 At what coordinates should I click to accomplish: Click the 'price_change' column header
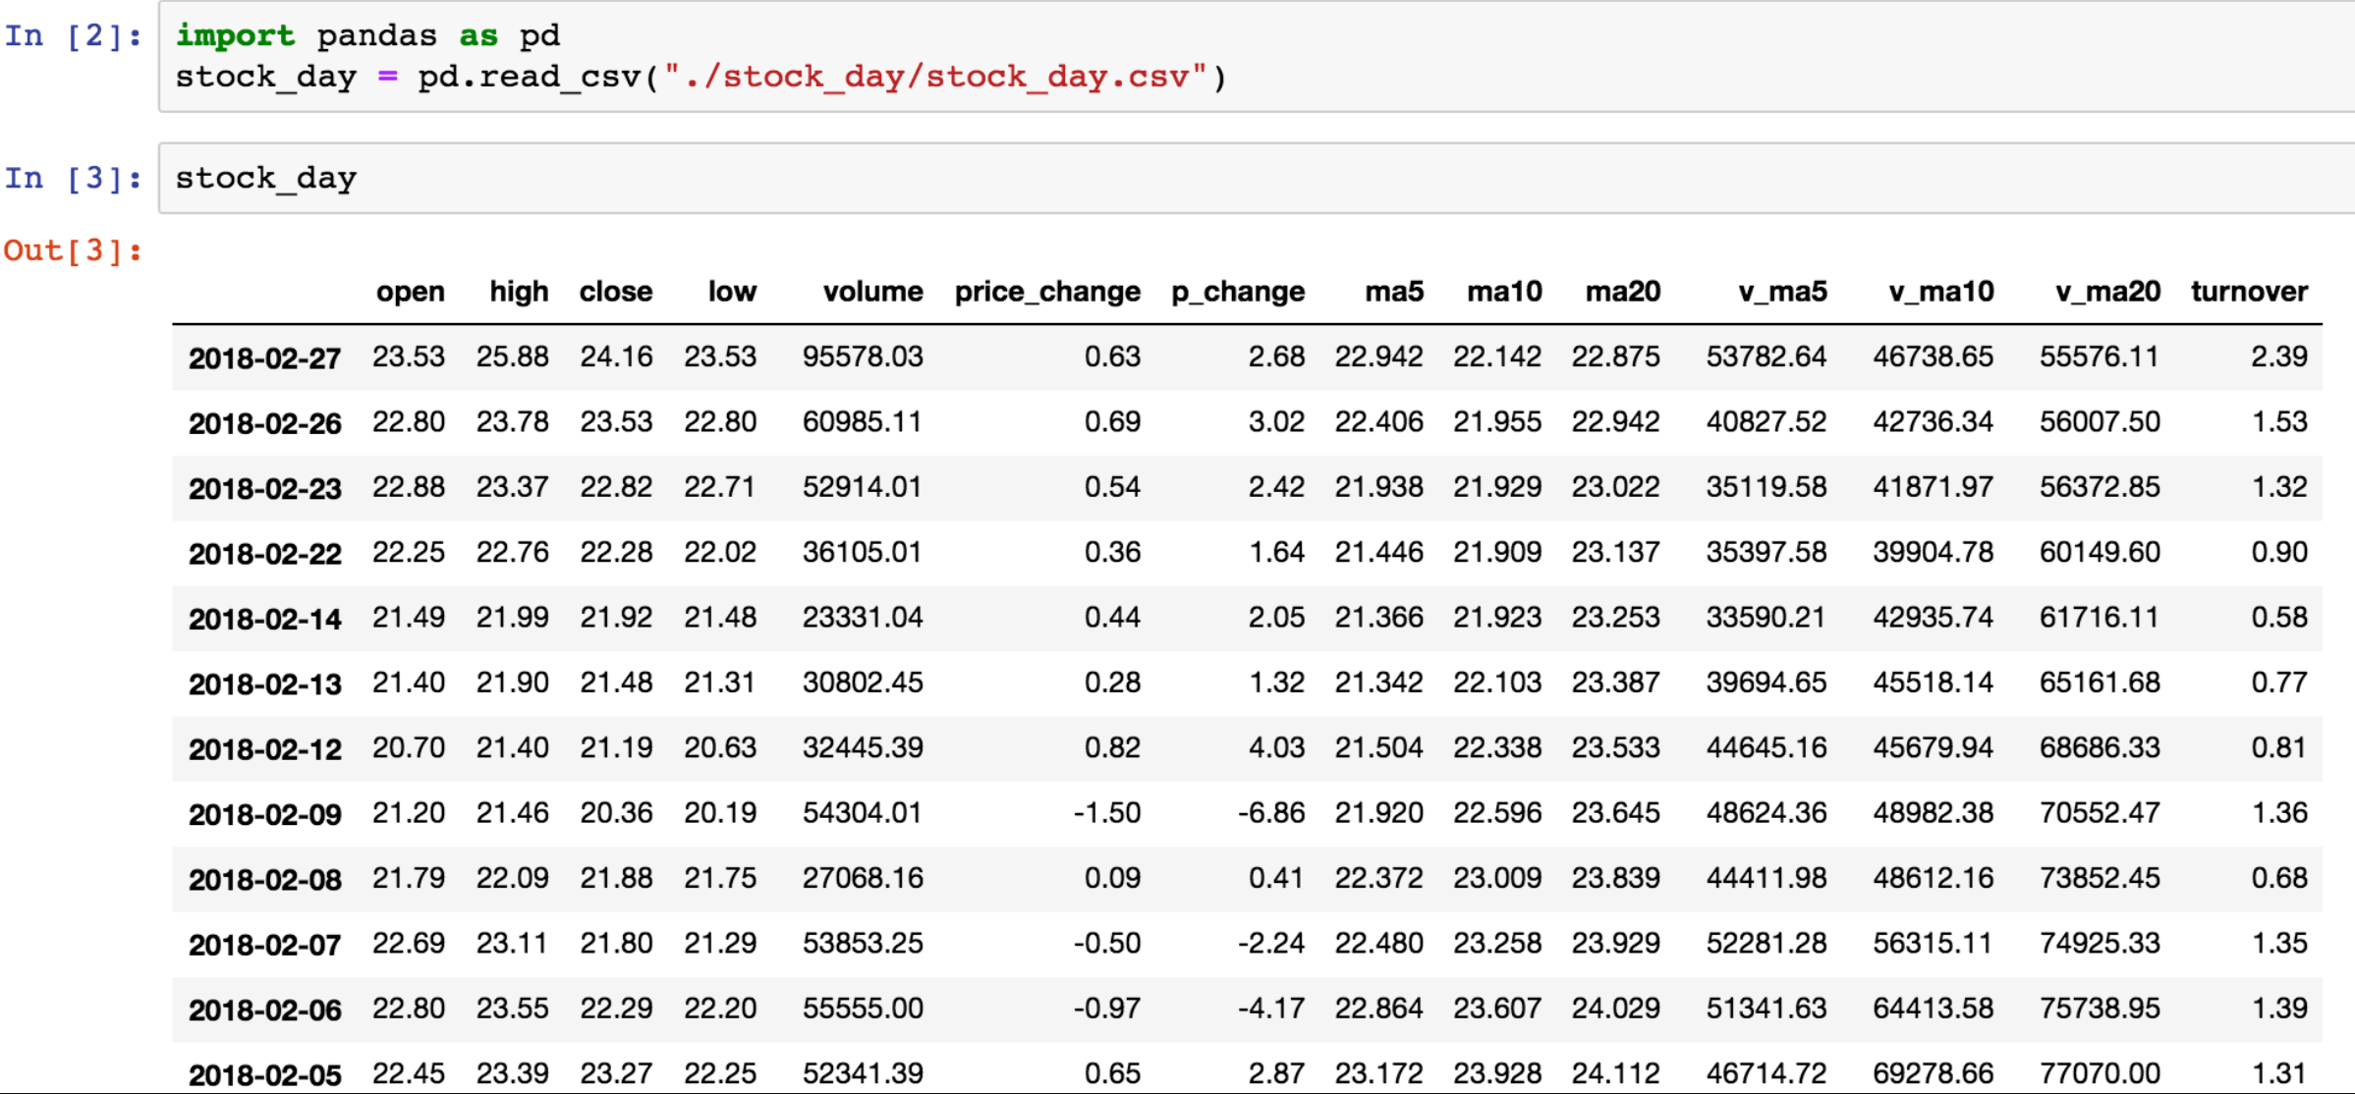1047,292
